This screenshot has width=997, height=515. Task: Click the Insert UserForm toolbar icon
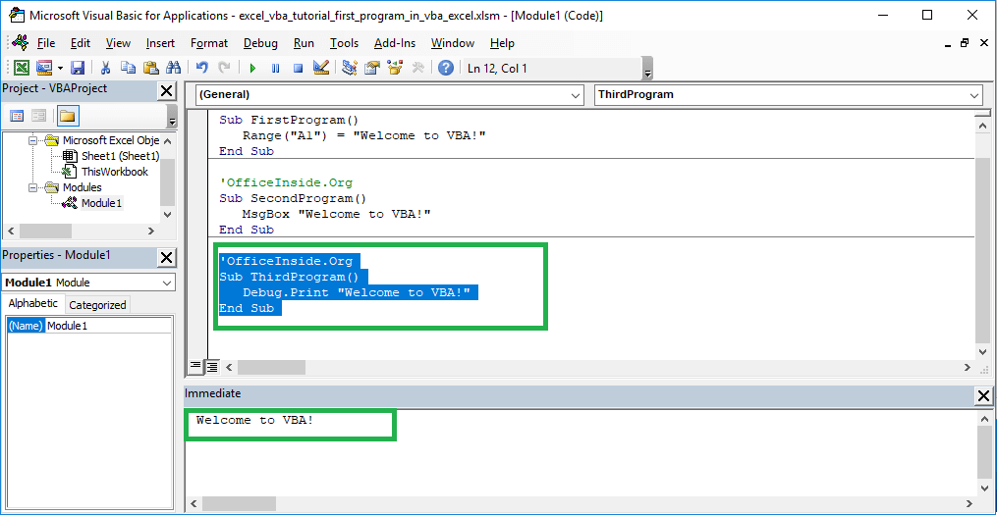click(44, 68)
